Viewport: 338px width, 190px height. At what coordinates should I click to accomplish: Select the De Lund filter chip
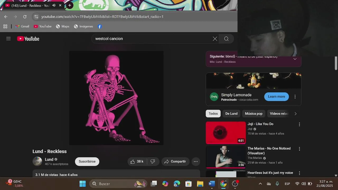pos(231,113)
